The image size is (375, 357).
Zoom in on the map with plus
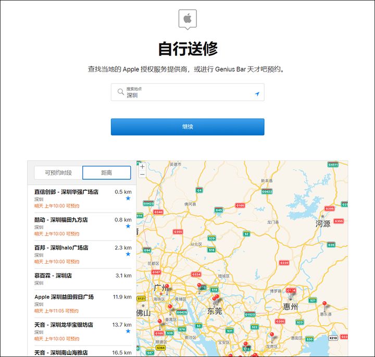tap(142, 167)
